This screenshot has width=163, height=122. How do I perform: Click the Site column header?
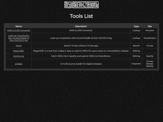[150, 26]
